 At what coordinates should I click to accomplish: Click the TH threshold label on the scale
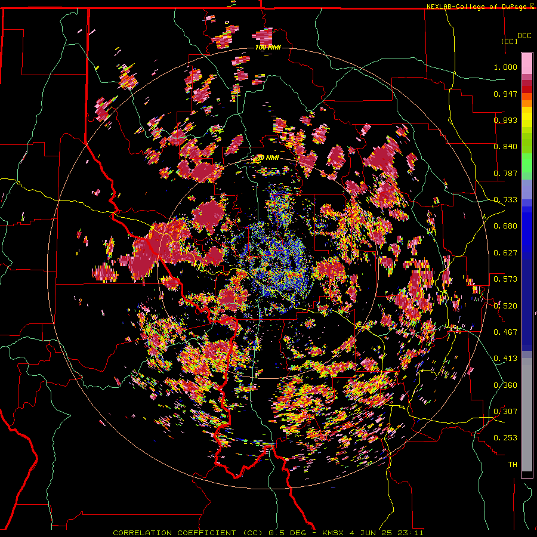(513, 465)
